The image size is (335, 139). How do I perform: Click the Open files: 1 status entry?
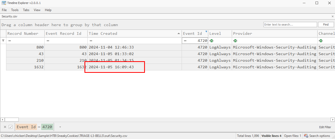(292, 136)
